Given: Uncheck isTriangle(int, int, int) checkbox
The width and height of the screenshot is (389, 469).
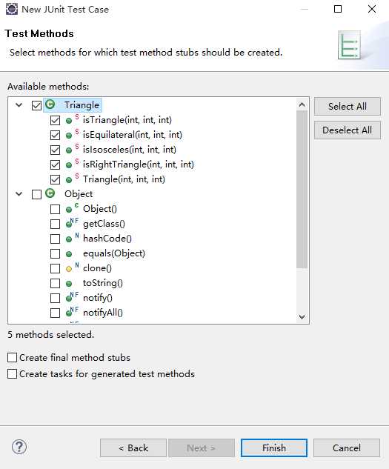Looking at the screenshot, I should click(55, 120).
